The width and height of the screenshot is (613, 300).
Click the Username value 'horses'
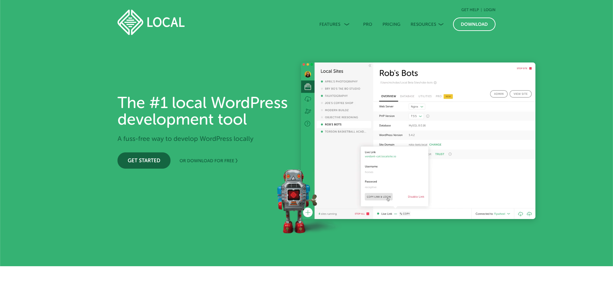(x=369, y=172)
